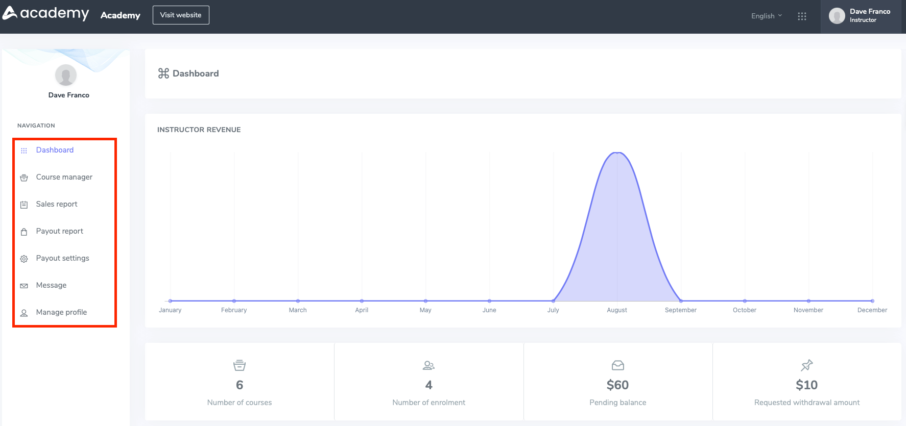Click the Payout settings gear icon
The width and height of the screenshot is (906, 426).
pos(24,259)
